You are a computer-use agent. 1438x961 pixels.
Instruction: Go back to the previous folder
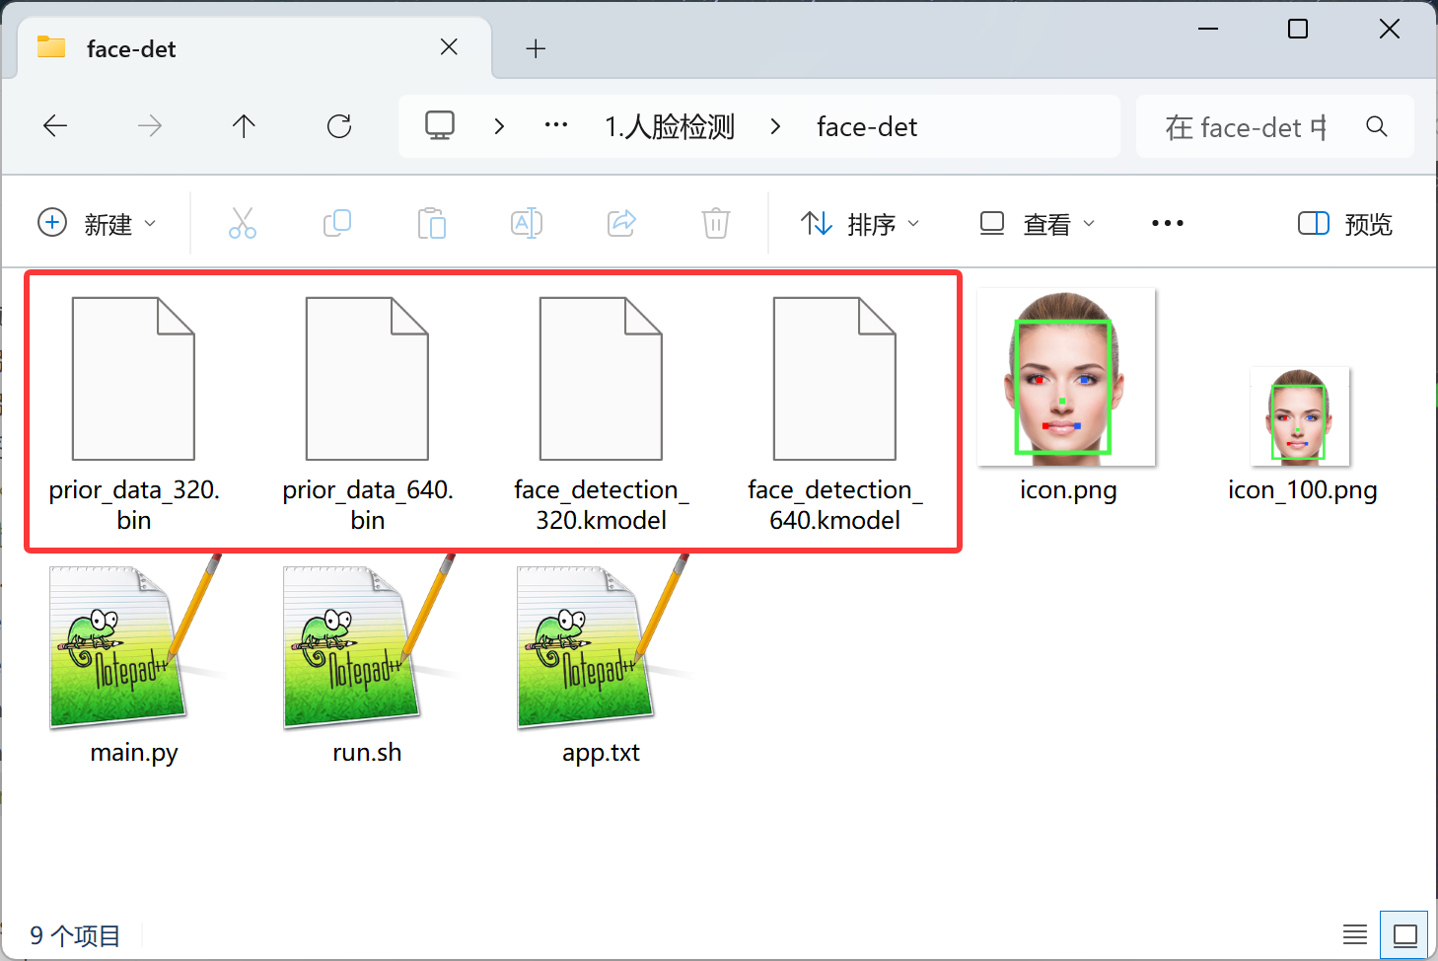click(55, 126)
